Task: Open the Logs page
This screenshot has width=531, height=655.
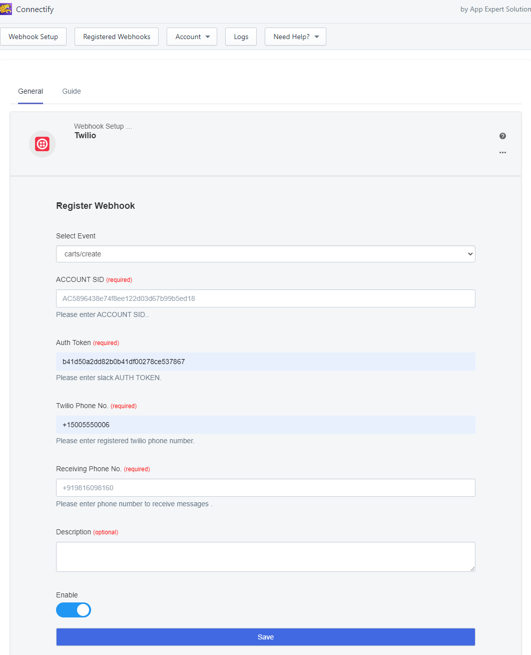Action: coord(241,37)
